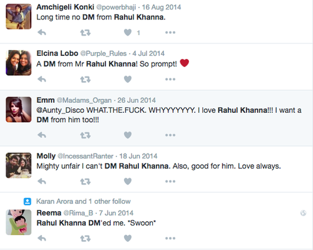Retweet Elcina Lobo's DM tweet
The height and width of the screenshot is (250, 313).
pos(85,80)
